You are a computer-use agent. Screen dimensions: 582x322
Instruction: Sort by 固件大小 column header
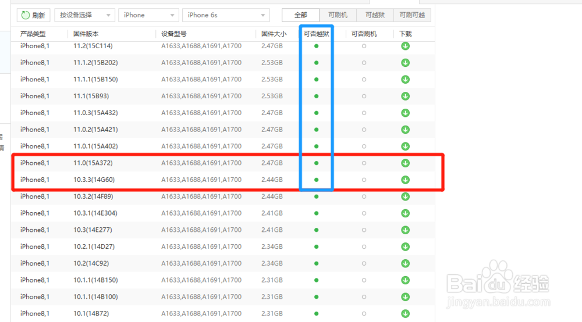(x=274, y=34)
